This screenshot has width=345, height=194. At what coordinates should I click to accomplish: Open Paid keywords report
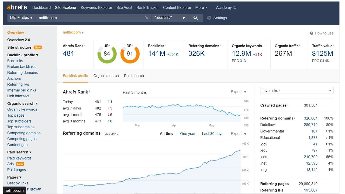tap(19, 158)
